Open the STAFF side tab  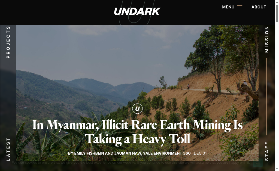[266, 151]
